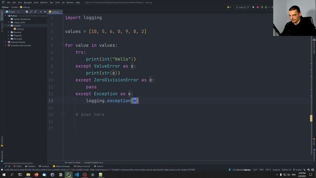Open Visual Studio Code from taskbar
This screenshot has height=178, width=316.
(77, 175)
